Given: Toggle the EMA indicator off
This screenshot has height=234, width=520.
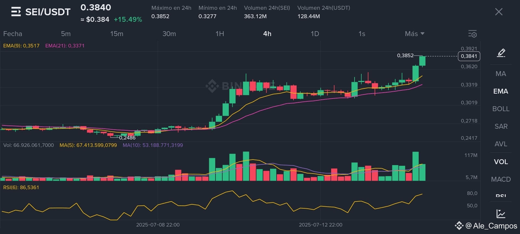Looking at the screenshot, I should [x=501, y=91].
